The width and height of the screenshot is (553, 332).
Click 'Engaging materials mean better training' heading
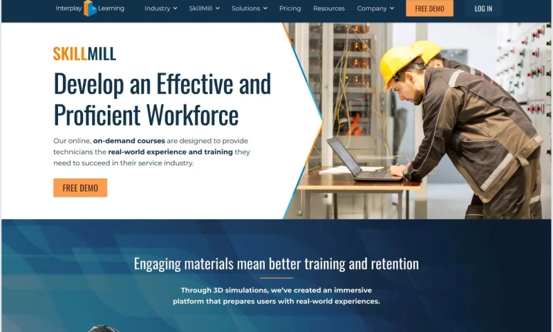coord(276,264)
